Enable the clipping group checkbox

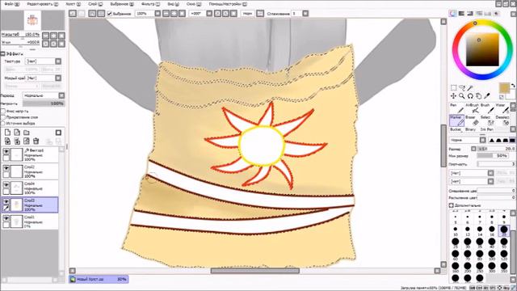pyautogui.click(x=3, y=117)
